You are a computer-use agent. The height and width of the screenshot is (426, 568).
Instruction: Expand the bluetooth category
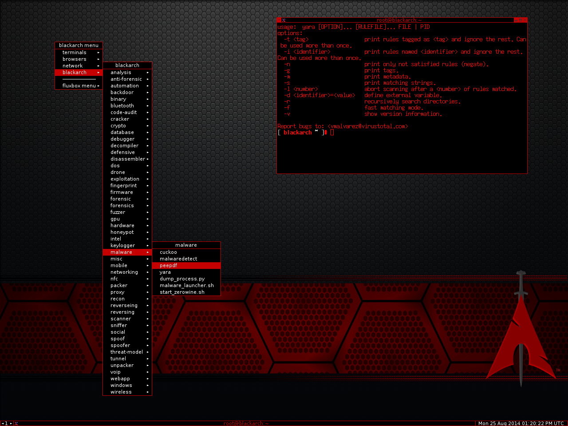(127, 106)
